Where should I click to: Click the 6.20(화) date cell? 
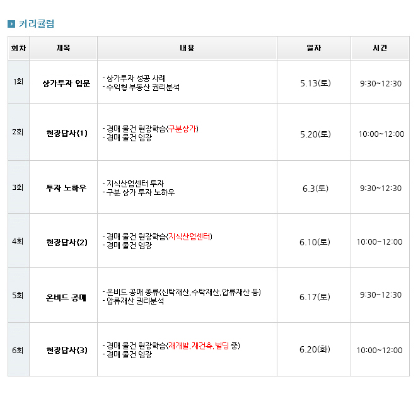tap(315, 349)
